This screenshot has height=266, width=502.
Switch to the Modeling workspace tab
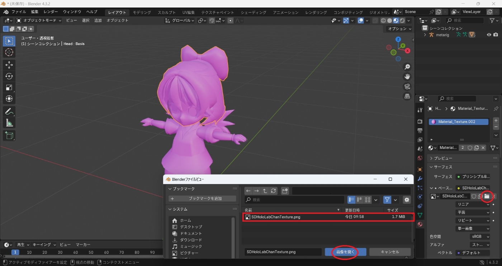142,12
